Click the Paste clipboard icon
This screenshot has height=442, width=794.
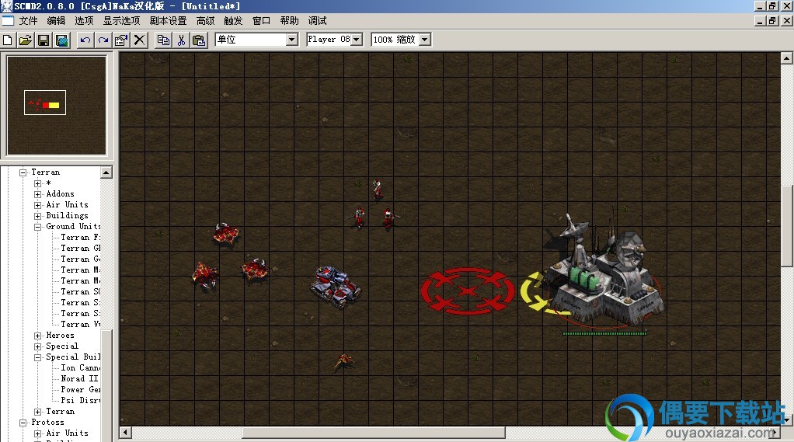pyautogui.click(x=199, y=40)
